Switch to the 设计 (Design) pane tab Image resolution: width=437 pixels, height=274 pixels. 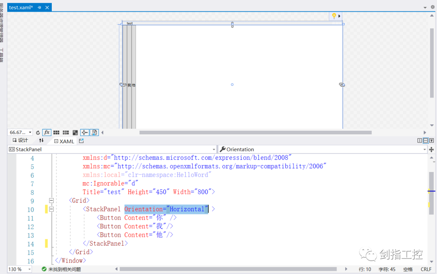pos(20,140)
